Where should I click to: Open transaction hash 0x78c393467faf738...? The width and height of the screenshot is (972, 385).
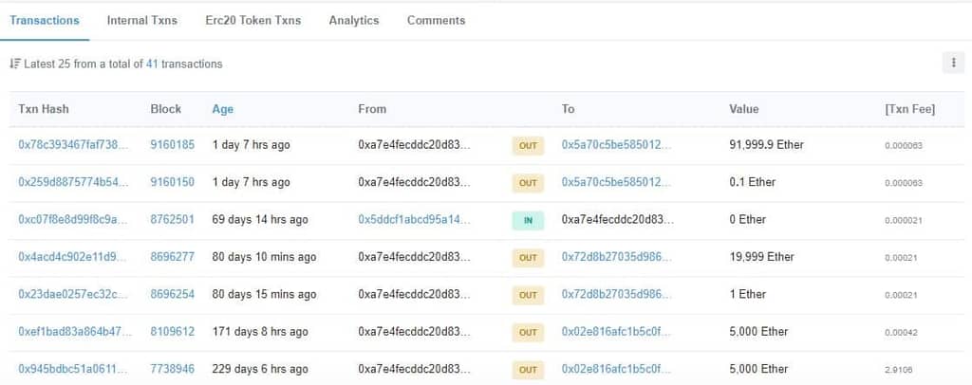74,145
